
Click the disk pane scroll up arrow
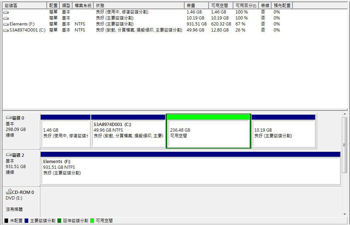point(345,114)
